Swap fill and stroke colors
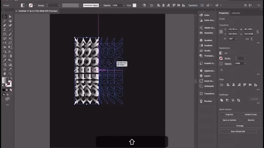Viewport: 264px width, 148px height. click(11, 78)
